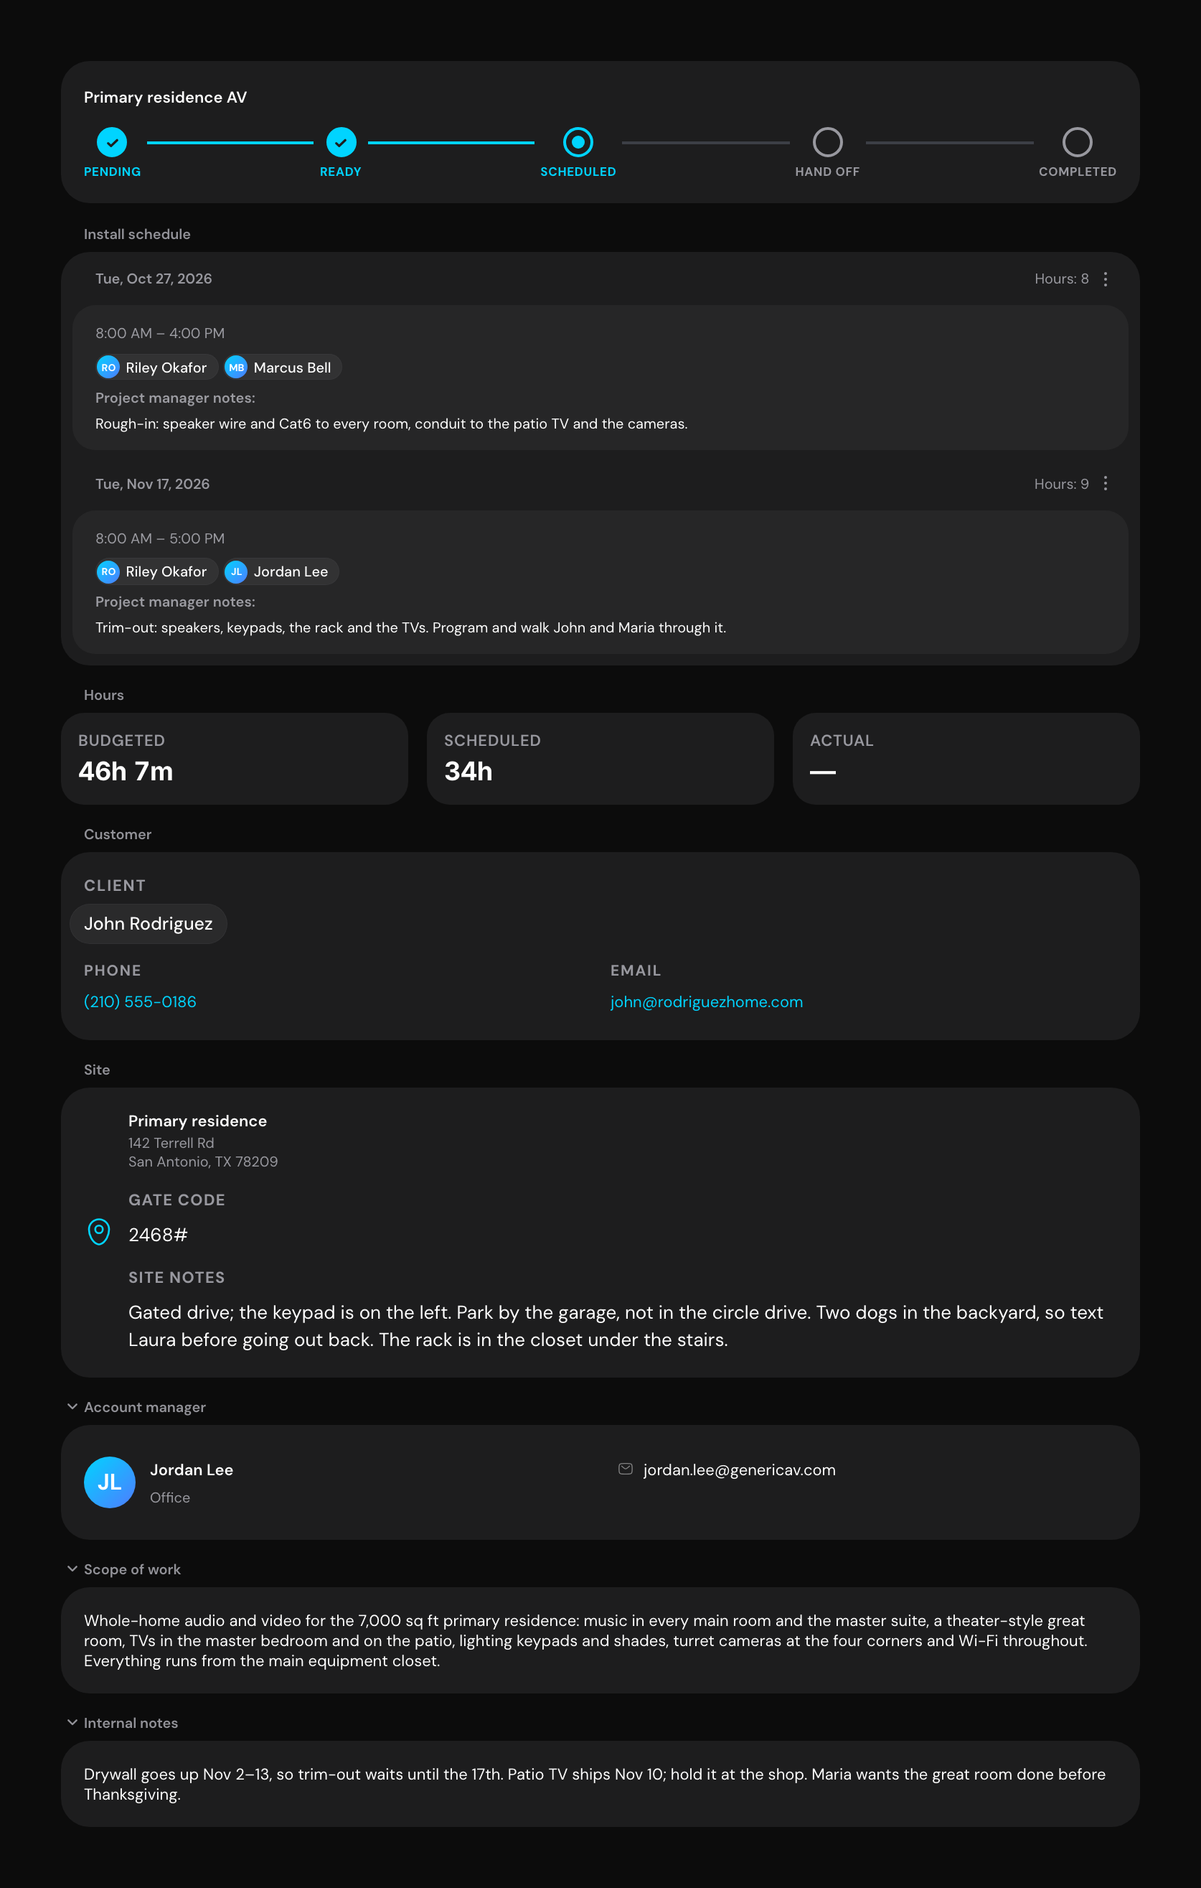The height and width of the screenshot is (1888, 1201).
Task: Collapse the Internal notes section
Action: (x=72, y=1723)
